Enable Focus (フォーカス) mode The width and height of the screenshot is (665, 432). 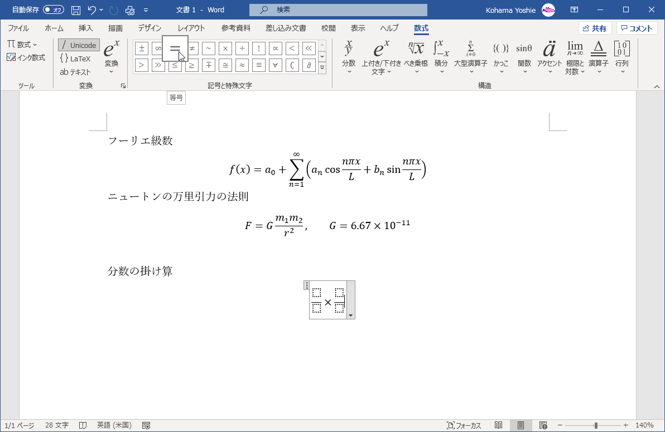coord(464,425)
